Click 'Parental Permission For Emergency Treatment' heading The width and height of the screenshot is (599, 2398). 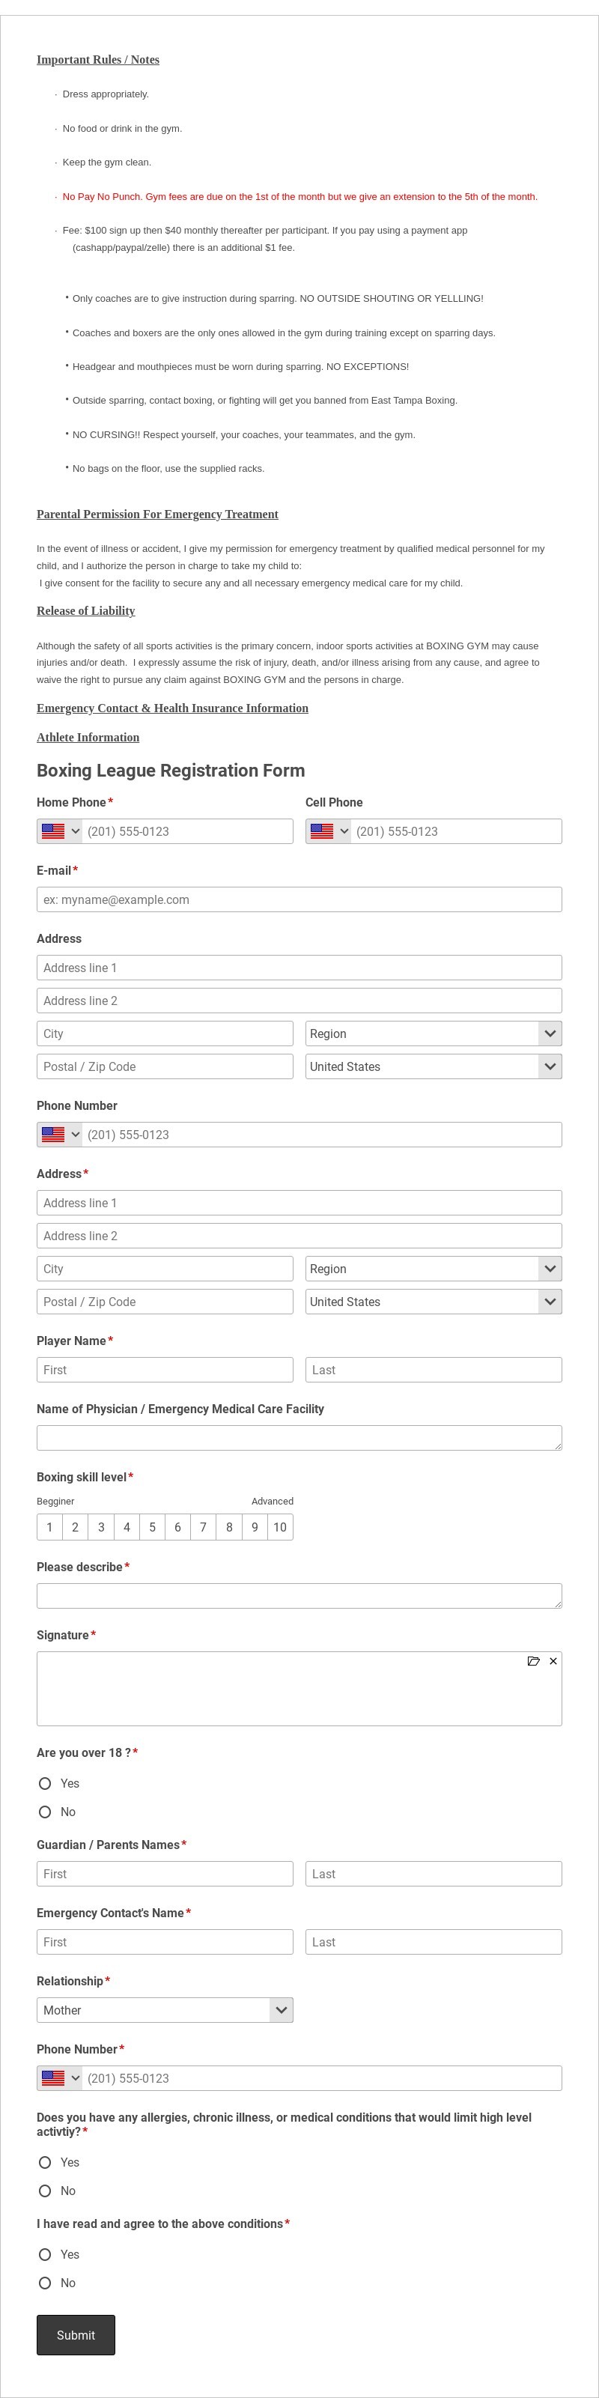(157, 514)
